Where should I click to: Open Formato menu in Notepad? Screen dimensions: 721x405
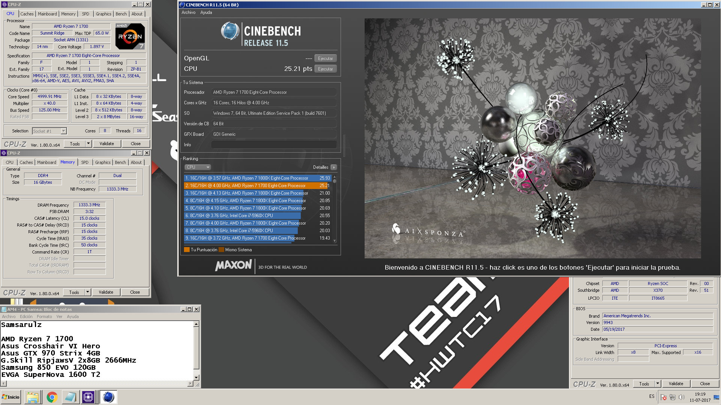click(44, 316)
